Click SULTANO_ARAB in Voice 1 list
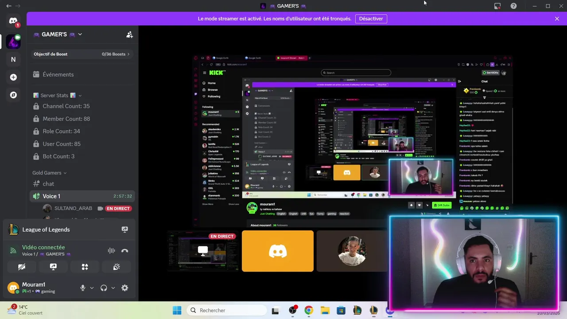The height and width of the screenshot is (319, 567). [x=73, y=209]
